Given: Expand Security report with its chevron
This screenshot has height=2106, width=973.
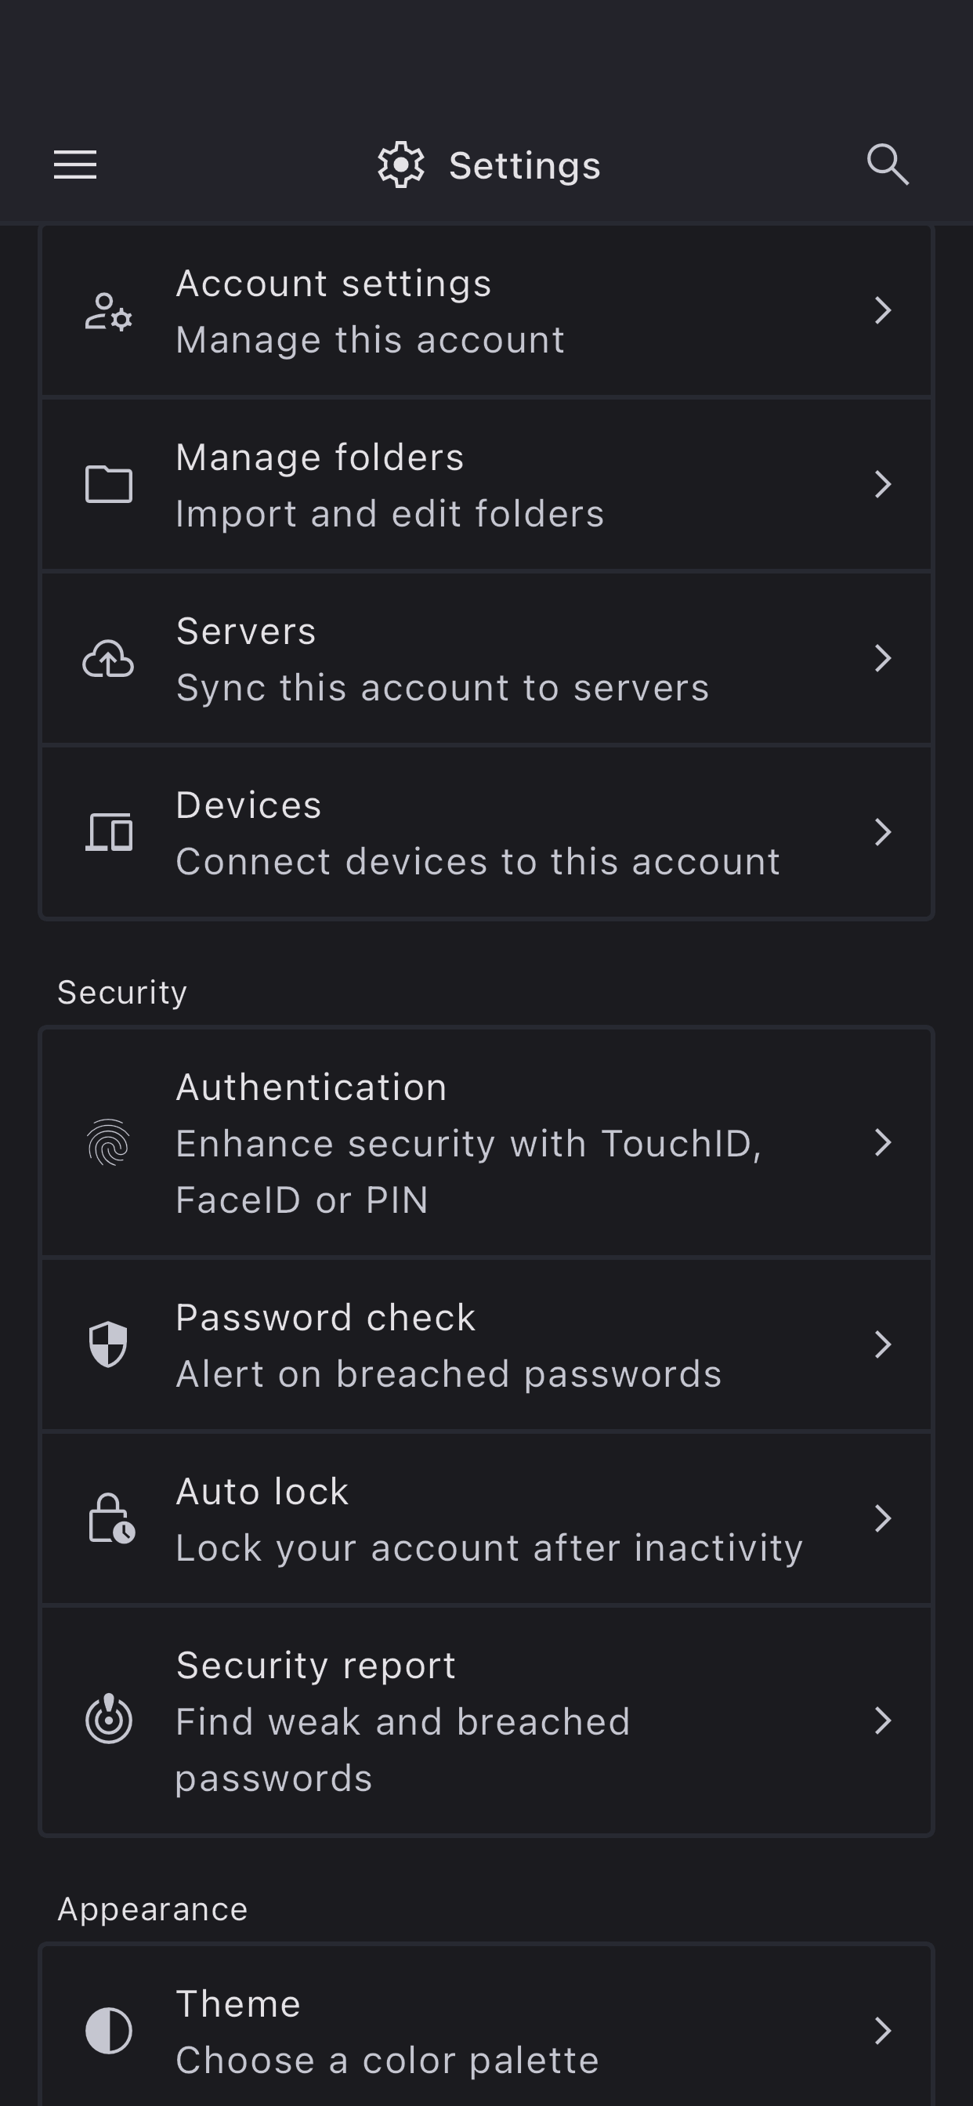Looking at the screenshot, I should click(882, 1720).
